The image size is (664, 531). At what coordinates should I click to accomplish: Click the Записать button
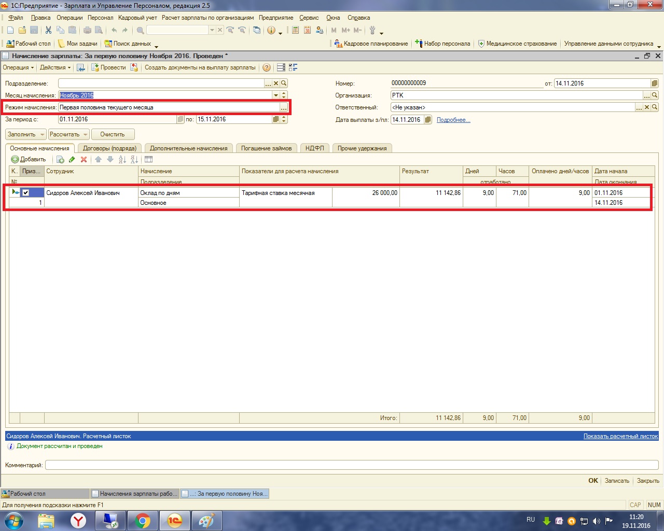pyautogui.click(x=617, y=481)
